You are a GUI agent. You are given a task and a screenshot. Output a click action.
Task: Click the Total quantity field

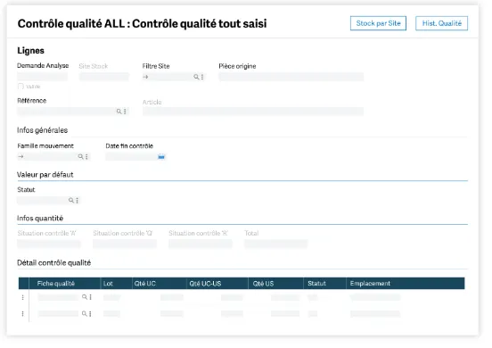275,244
